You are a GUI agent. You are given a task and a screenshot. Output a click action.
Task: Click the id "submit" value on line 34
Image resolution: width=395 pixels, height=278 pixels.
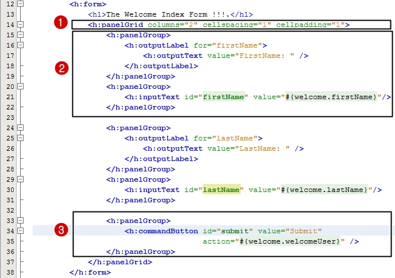coord(235,231)
